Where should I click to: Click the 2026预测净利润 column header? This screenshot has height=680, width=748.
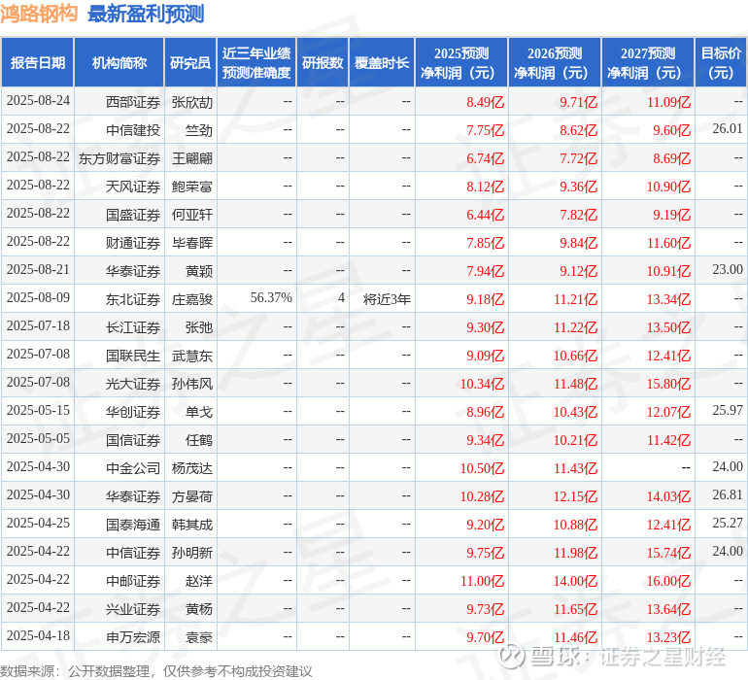pyautogui.click(x=555, y=63)
